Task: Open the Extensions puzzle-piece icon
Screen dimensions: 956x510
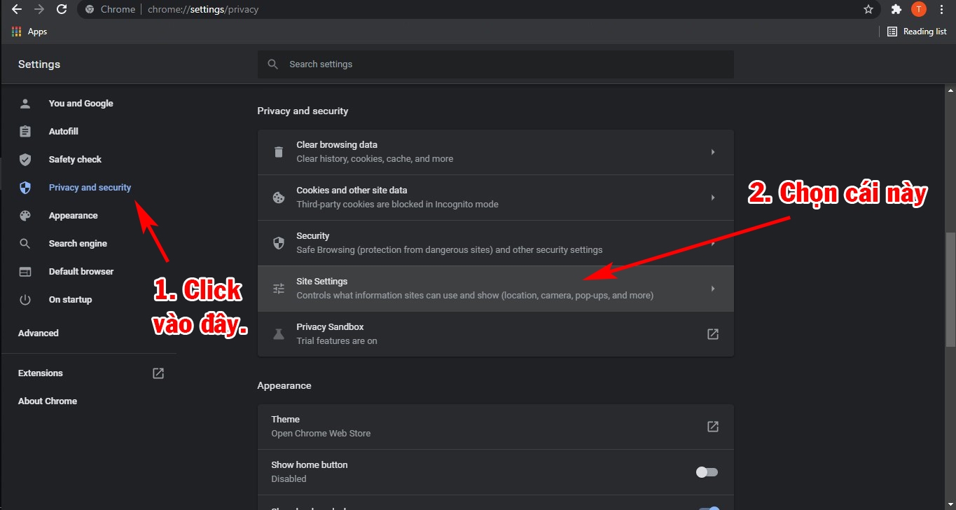Action: 896,10
